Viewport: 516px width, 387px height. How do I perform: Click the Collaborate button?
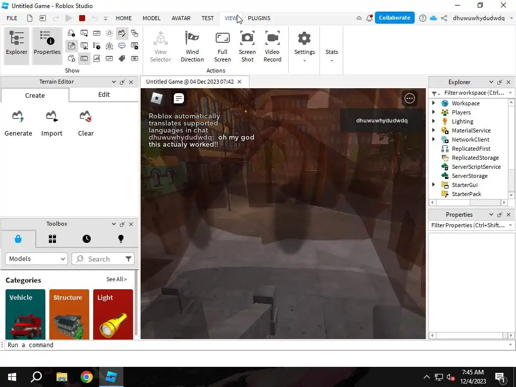394,18
